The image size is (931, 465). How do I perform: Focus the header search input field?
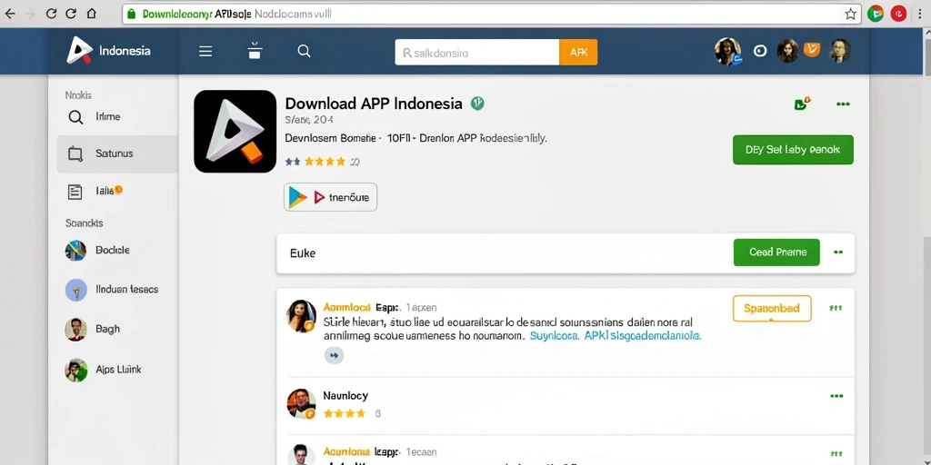(476, 52)
